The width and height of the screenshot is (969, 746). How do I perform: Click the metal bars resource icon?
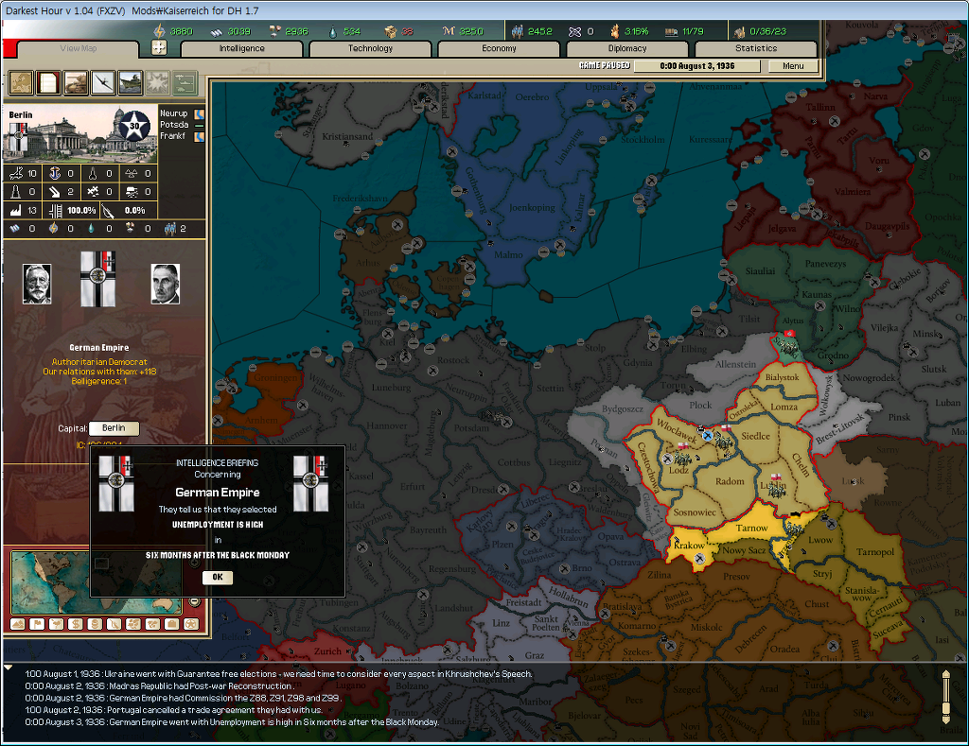click(217, 31)
